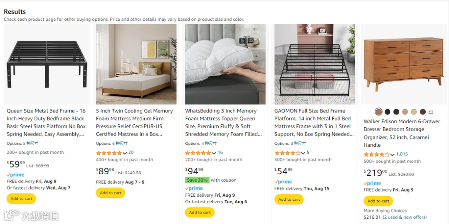Open rating breakdown for the WhatsBedding topper
The width and height of the screenshot is (449, 224).
pyautogui.click(x=214, y=153)
